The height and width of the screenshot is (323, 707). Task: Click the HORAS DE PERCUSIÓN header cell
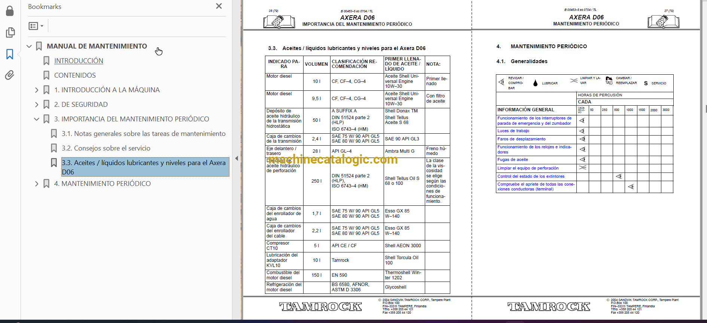tap(625, 95)
